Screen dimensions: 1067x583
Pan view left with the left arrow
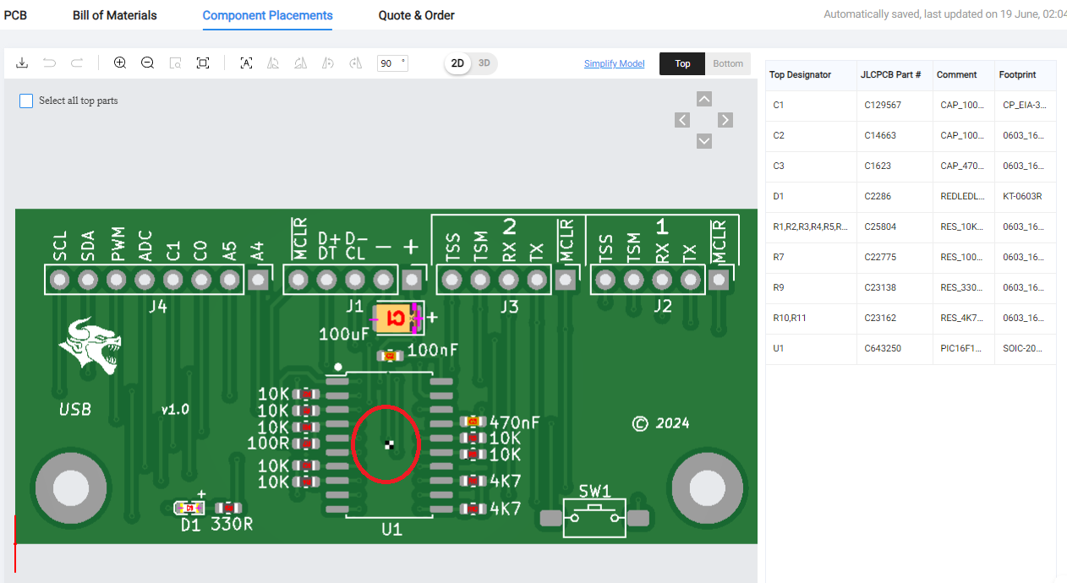pyautogui.click(x=683, y=120)
